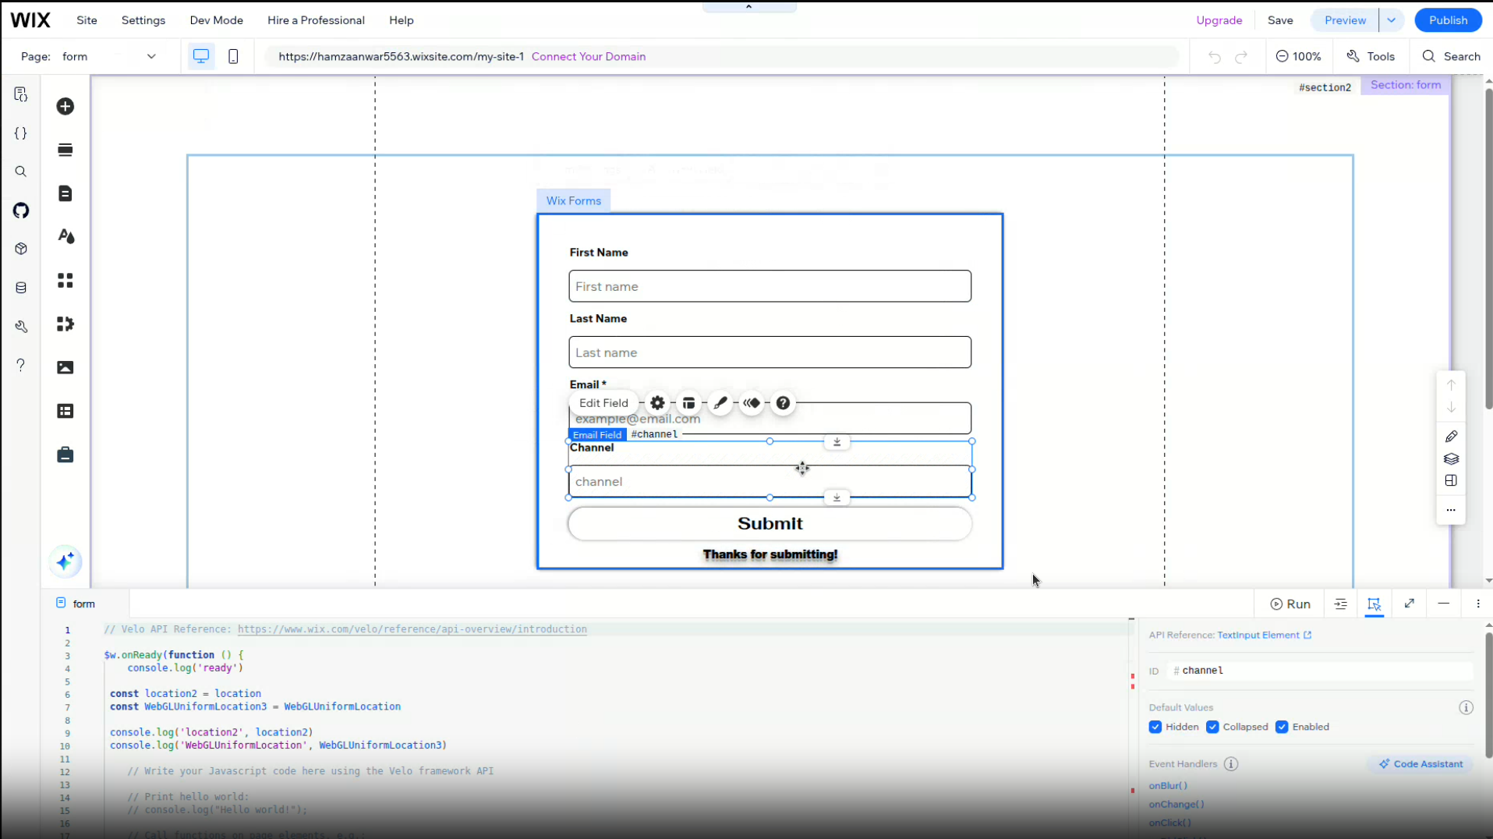Switch to mobile view icon
The width and height of the screenshot is (1493, 839).
(233, 56)
